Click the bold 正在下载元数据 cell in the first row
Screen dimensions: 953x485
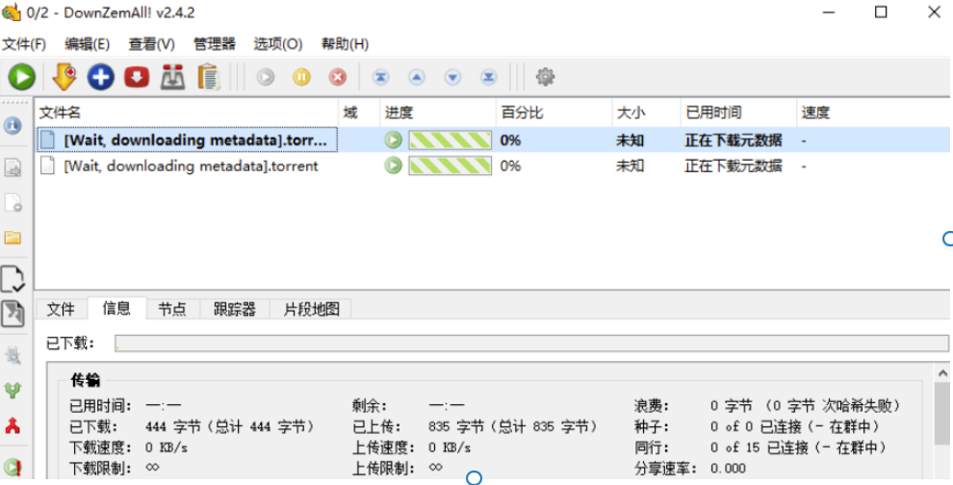734,140
